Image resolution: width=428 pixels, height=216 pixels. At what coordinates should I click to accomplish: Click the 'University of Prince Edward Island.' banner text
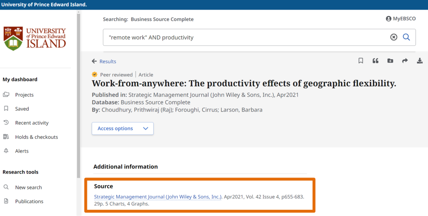pos(44,5)
